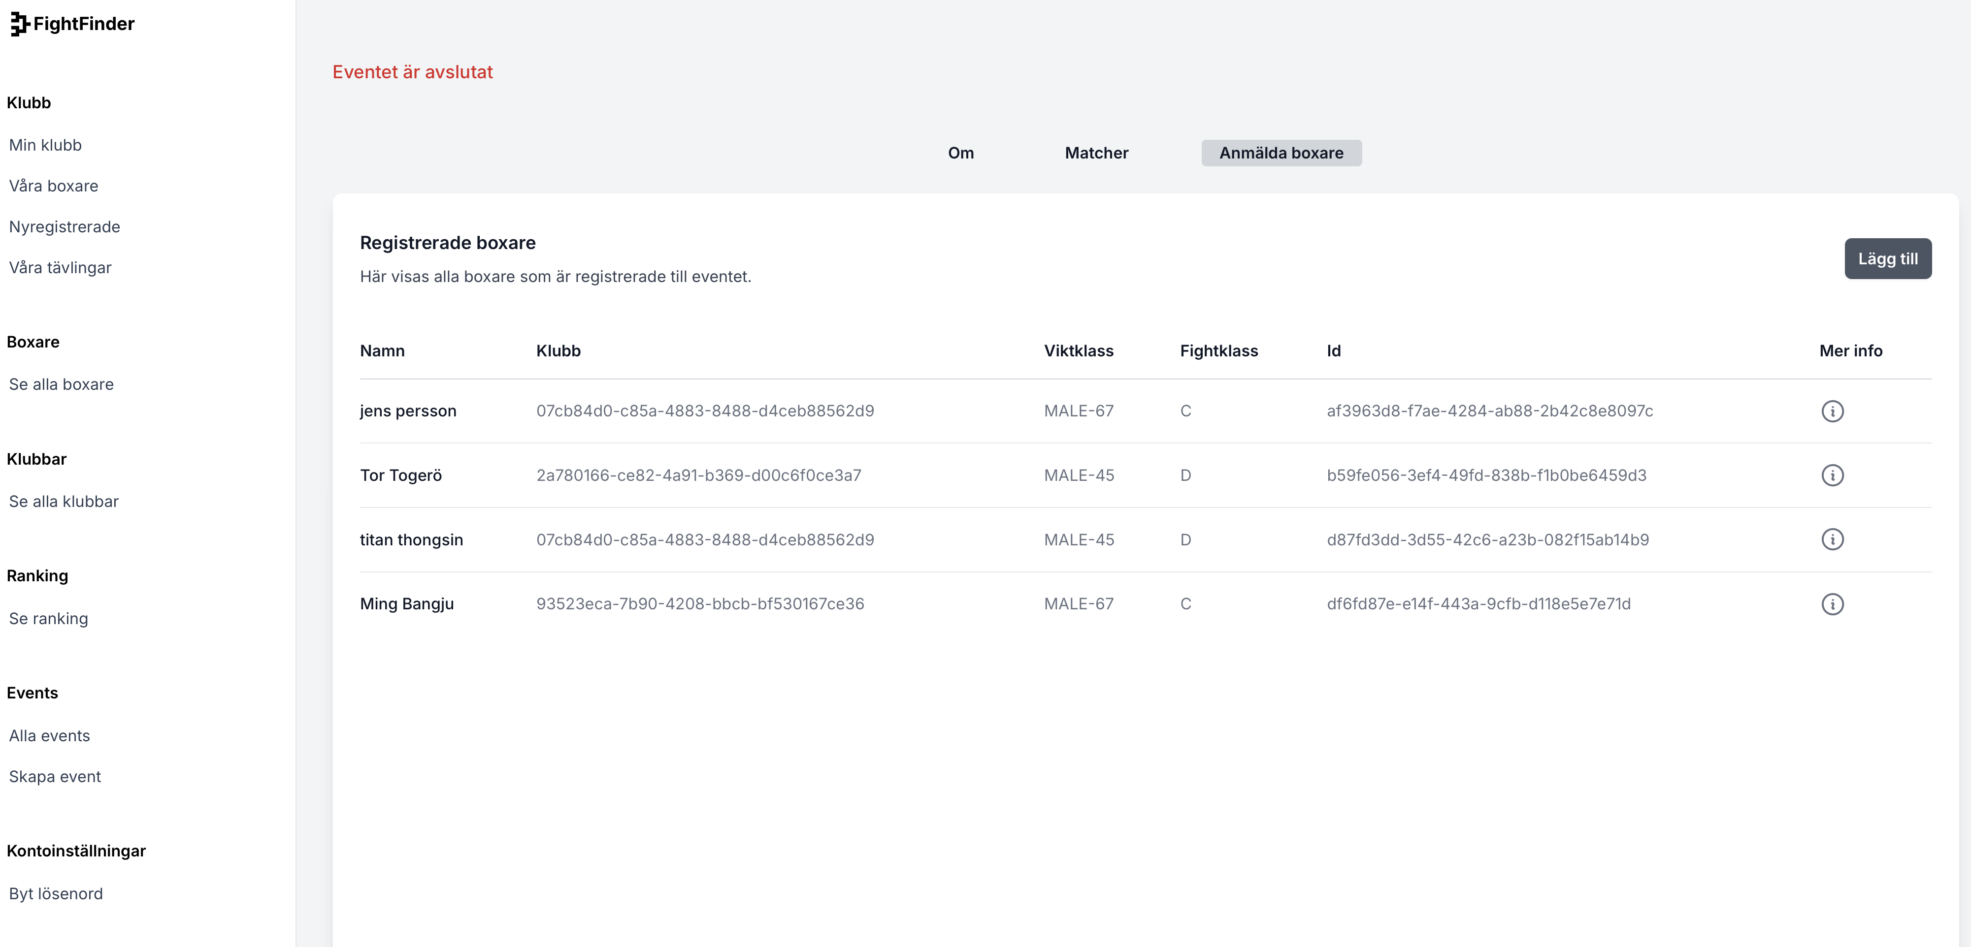Open Våra tävlingar link

click(x=60, y=268)
